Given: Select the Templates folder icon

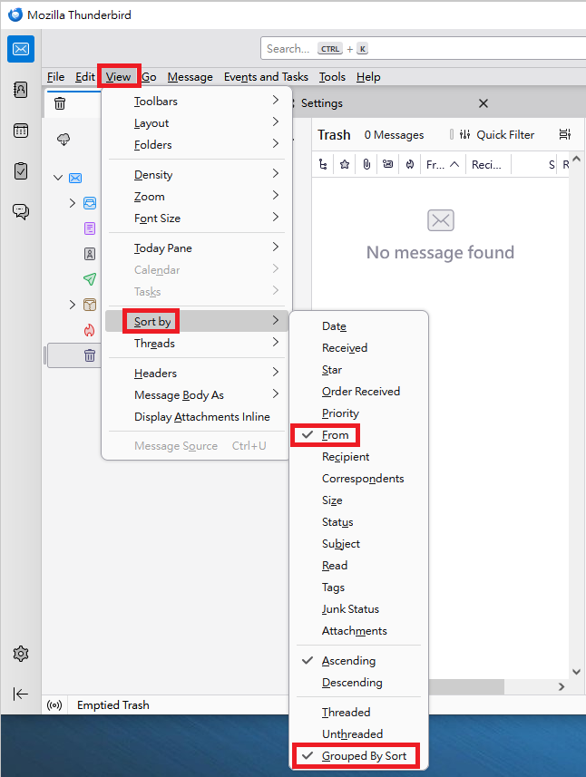Looking at the screenshot, I should [90, 254].
